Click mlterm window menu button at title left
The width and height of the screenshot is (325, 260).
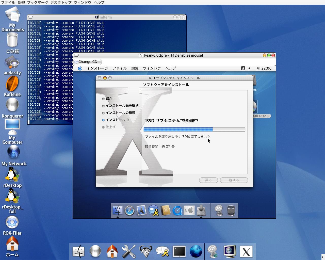point(30,17)
